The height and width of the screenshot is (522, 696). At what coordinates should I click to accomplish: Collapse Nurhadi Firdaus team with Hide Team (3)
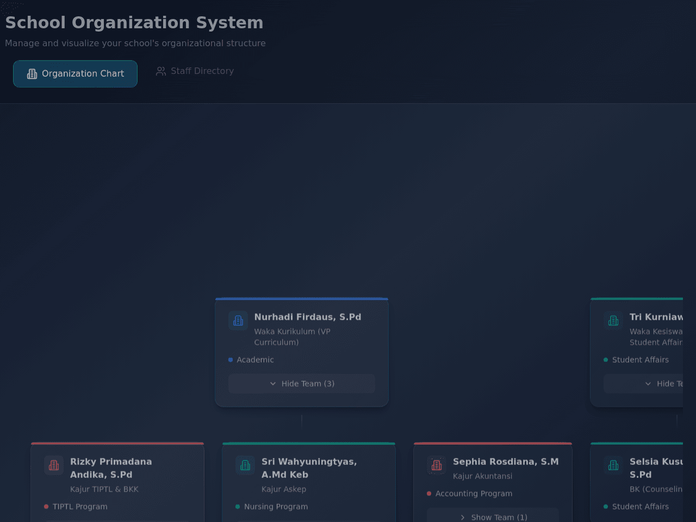click(x=302, y=384)
